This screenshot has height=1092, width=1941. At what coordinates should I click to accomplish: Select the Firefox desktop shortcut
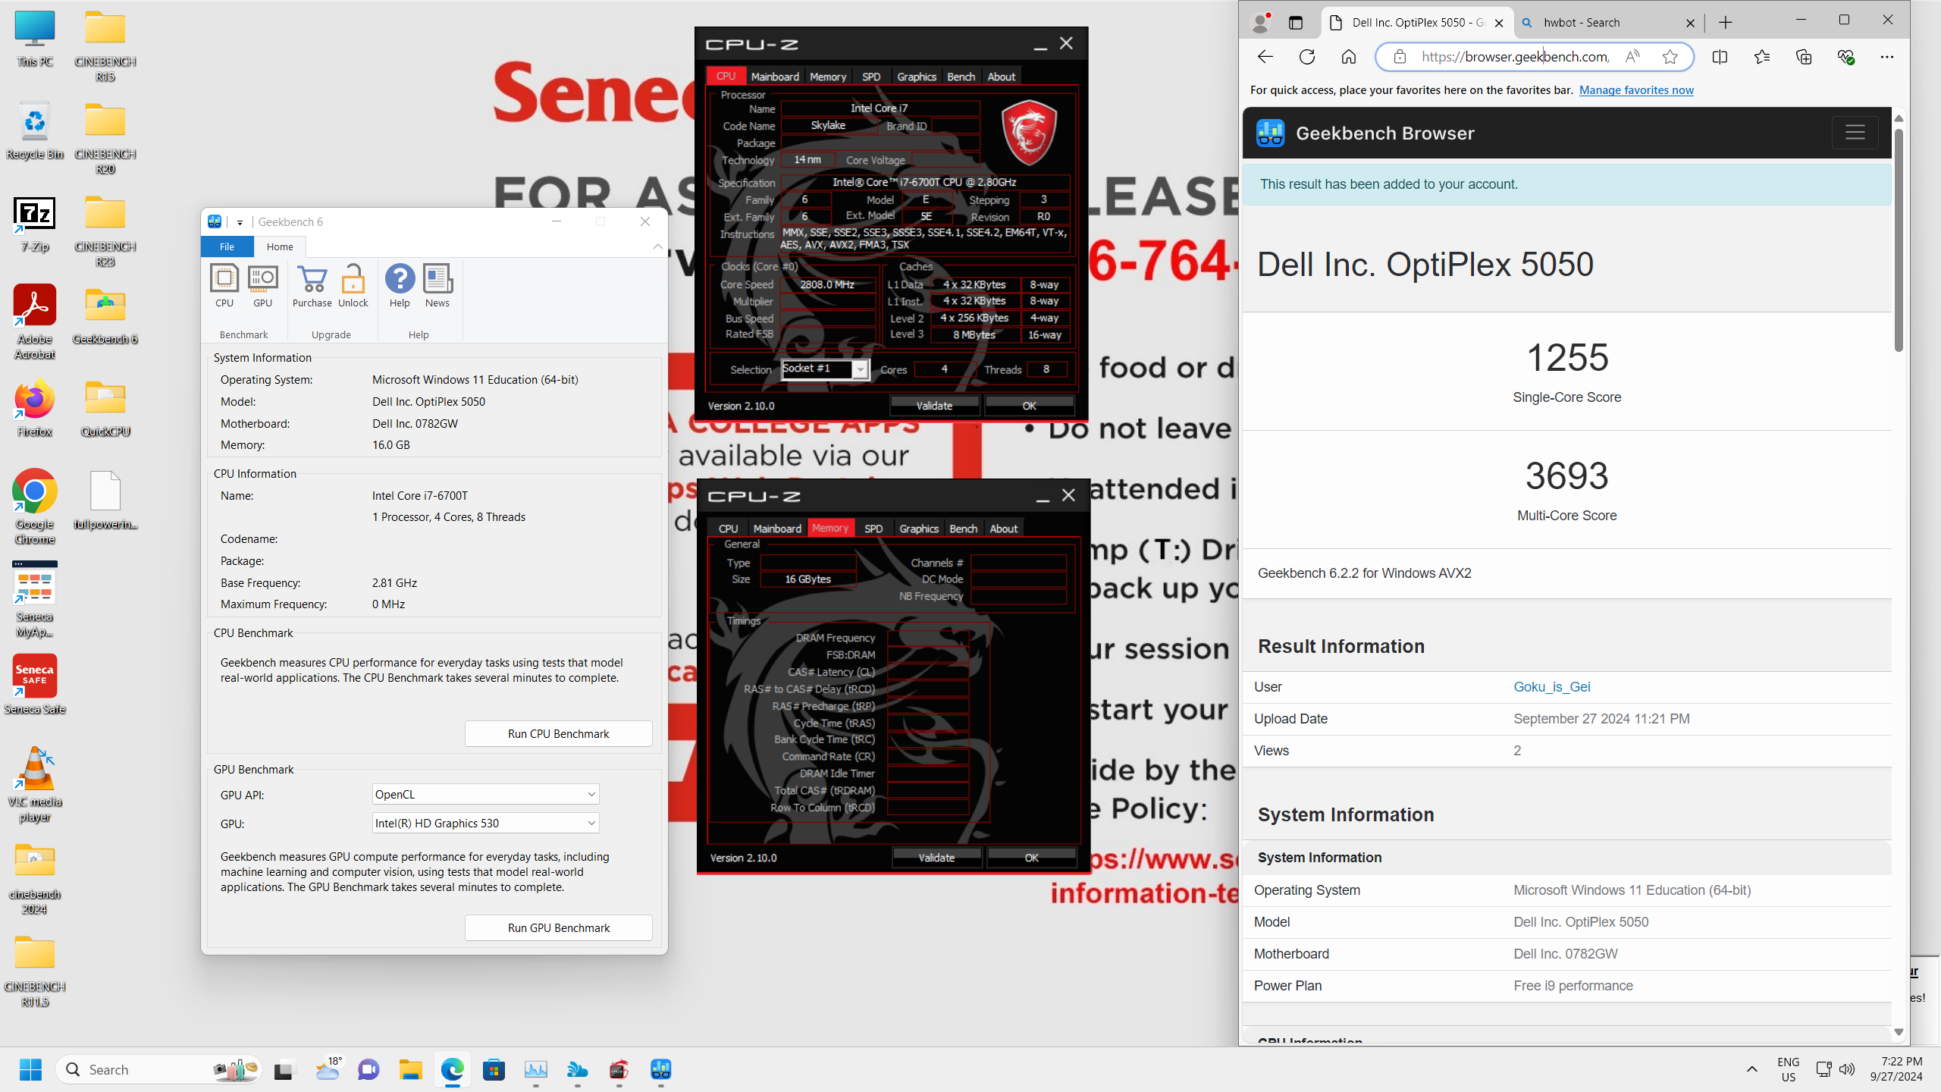(x=35, y=409)
